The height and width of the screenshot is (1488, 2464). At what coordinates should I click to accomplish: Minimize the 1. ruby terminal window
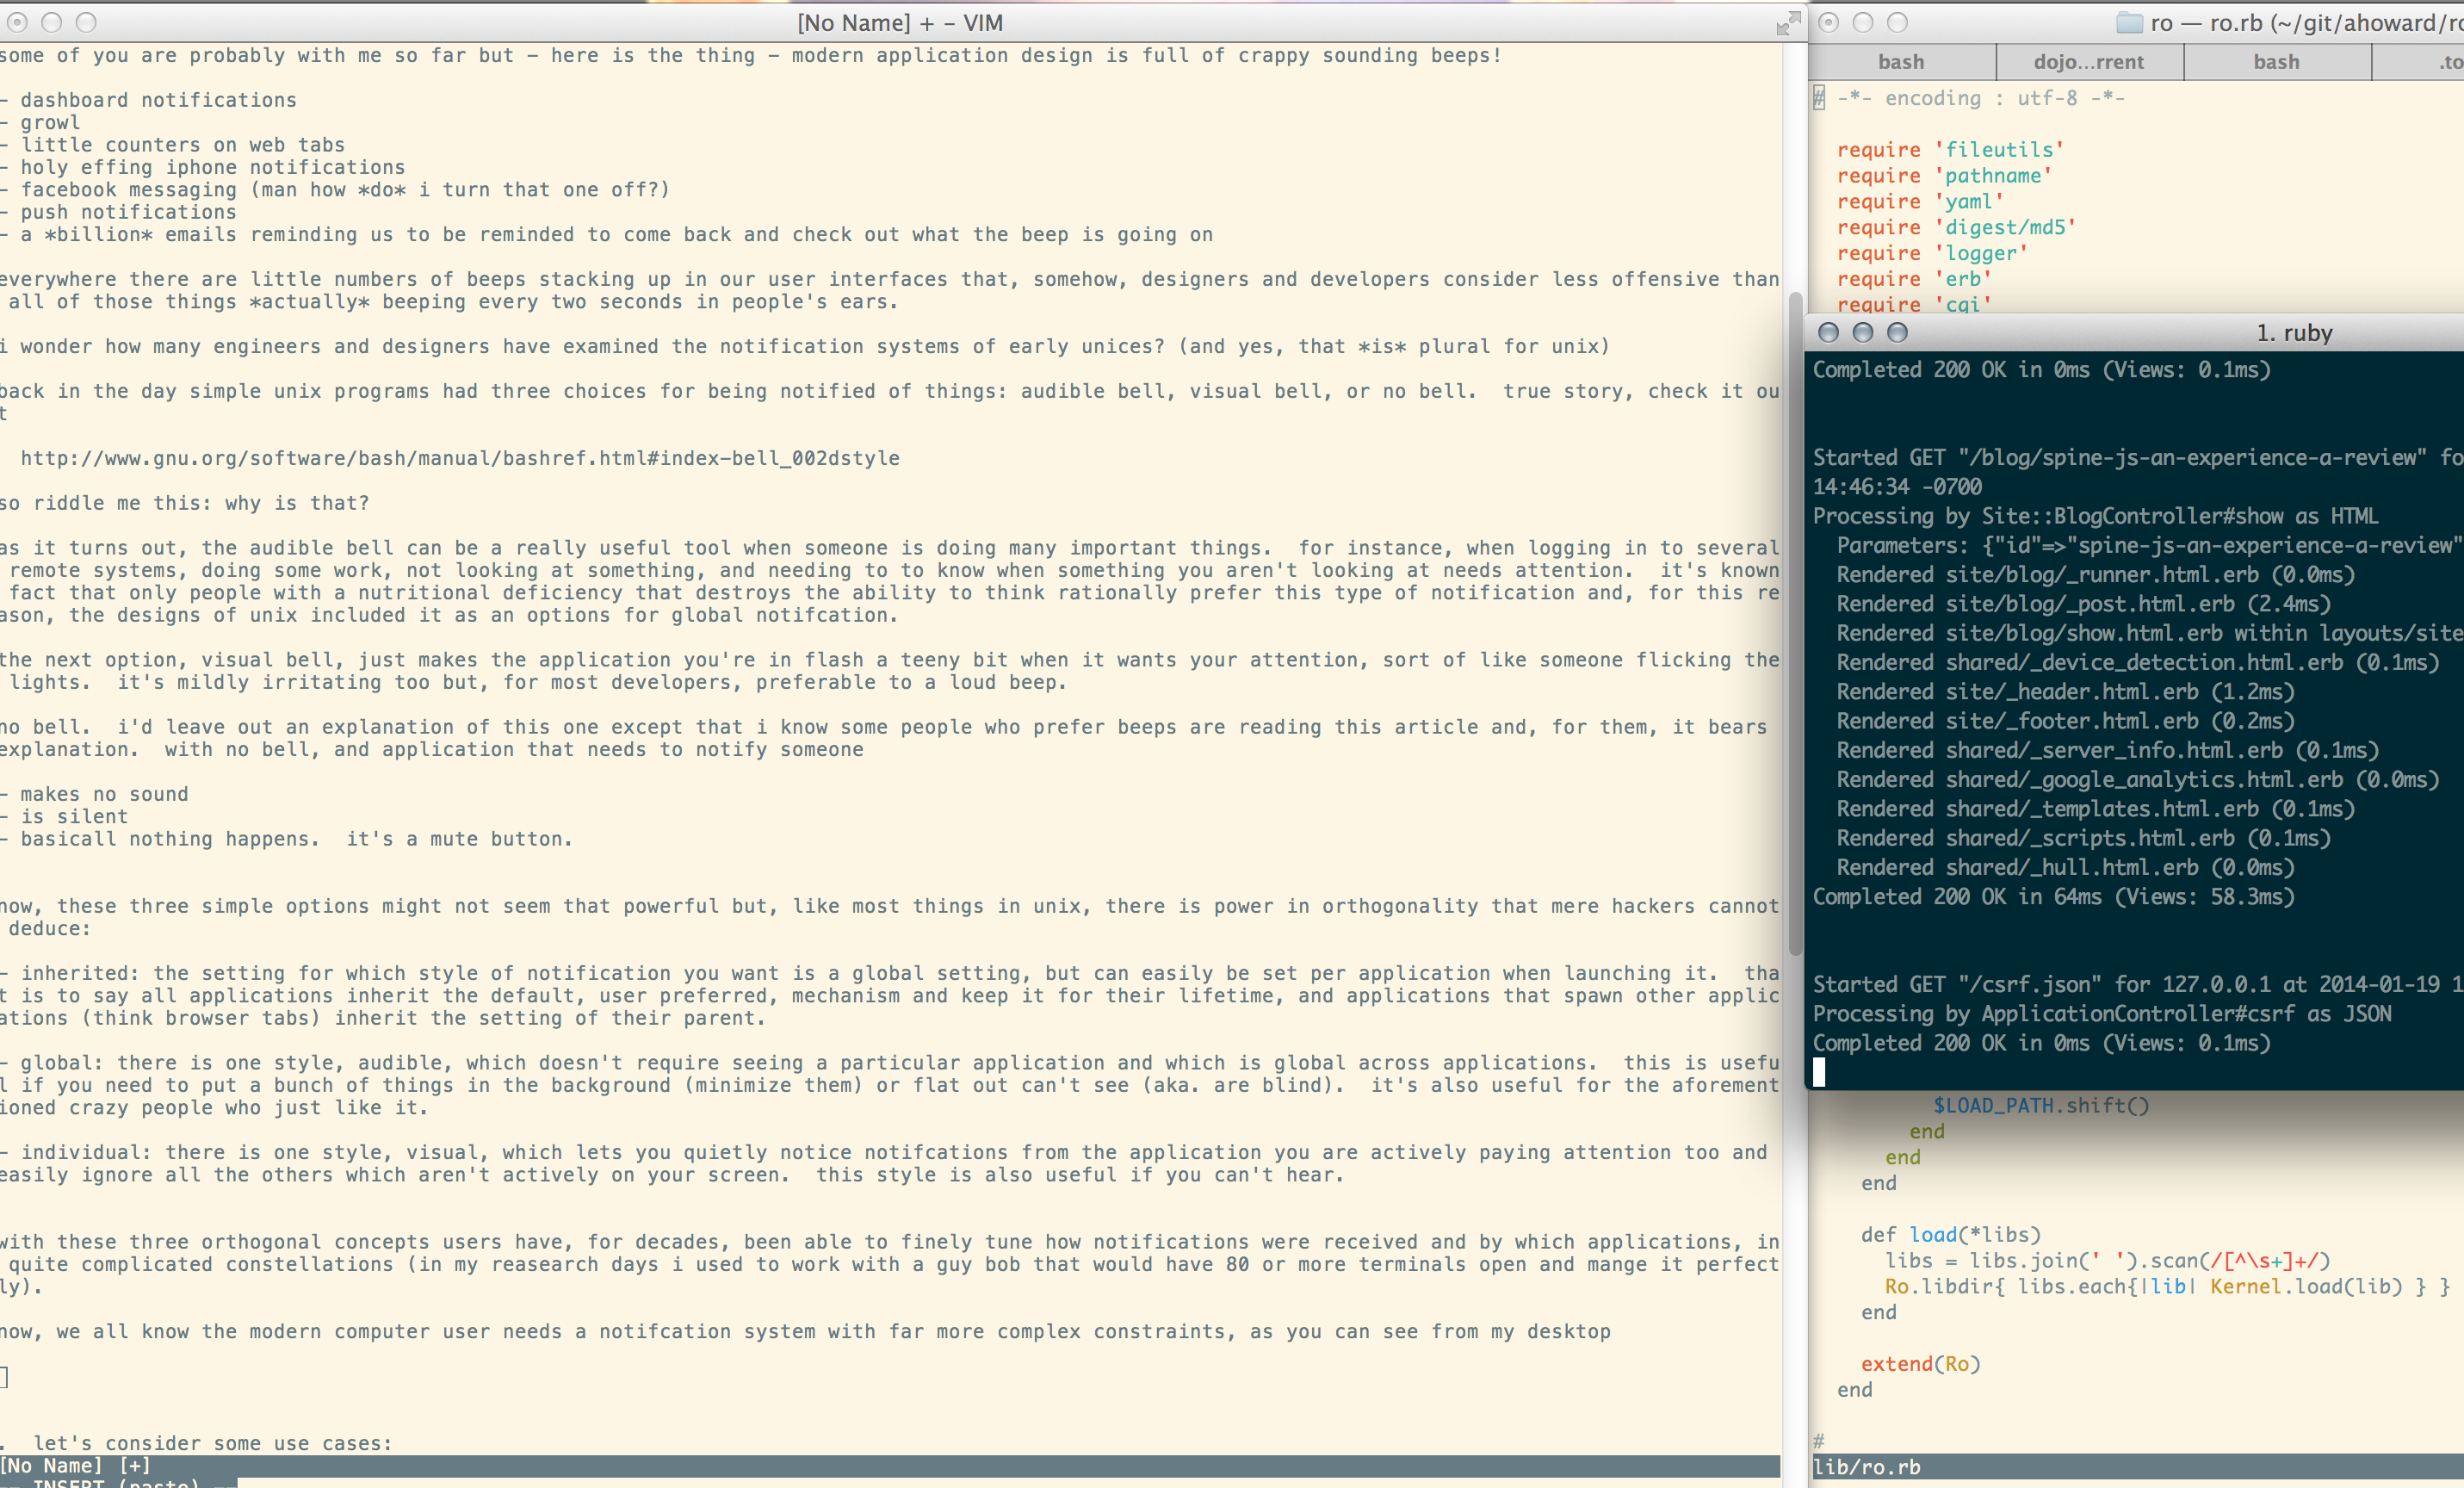click(1863, 332)
